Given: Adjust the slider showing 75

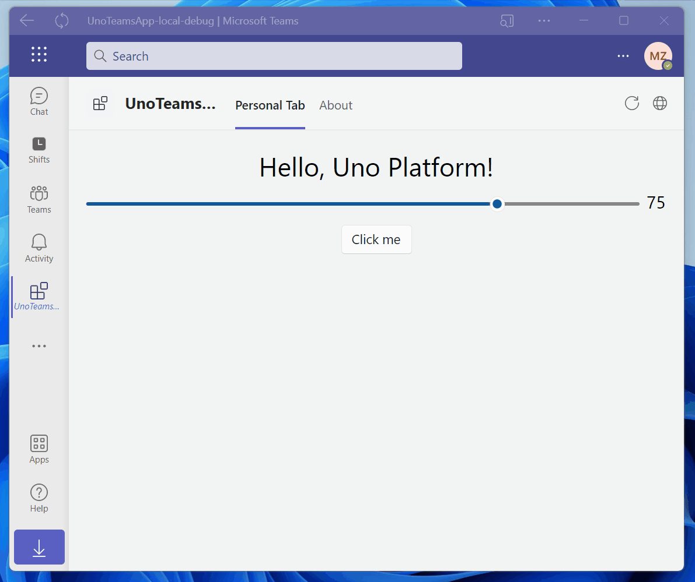Looking at the screenshot, I should coord(497,203).
